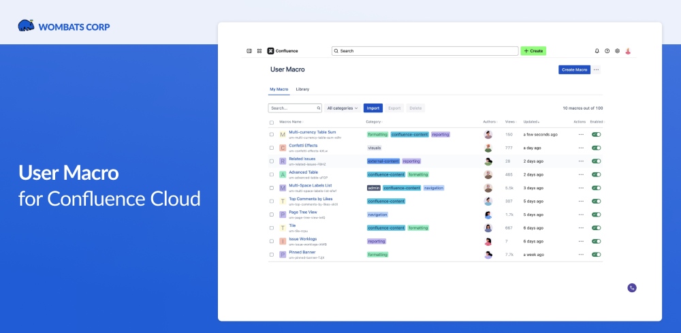Image resolution: width=681 pixels, height=333 pixels.
Task: Open the help question mark icon
Action: coord(607,51)
